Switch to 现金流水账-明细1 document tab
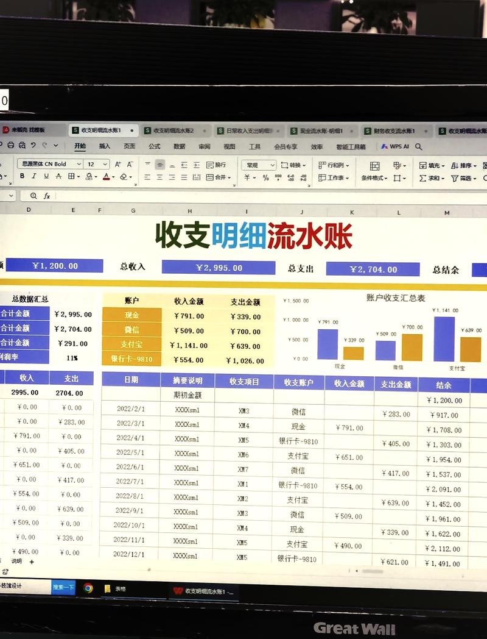Image resolution: width=487 pixels, height=639 pixels. click(321, 131)
